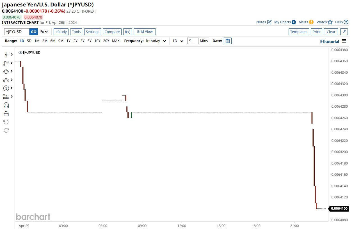354x234 pixels.
Task: Expand chart to full screen icon
Action: 344,32
